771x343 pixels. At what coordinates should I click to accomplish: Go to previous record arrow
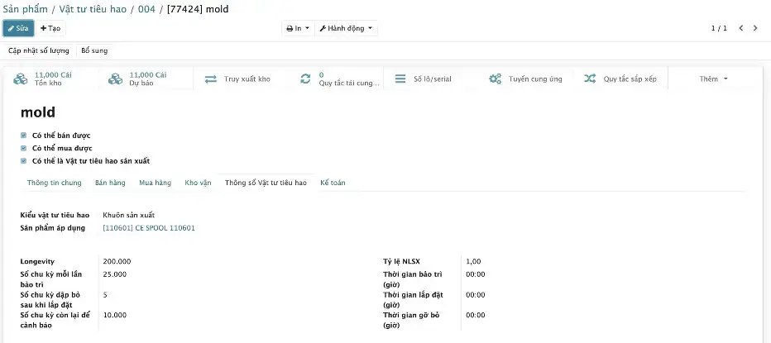(x=740, y=28)
